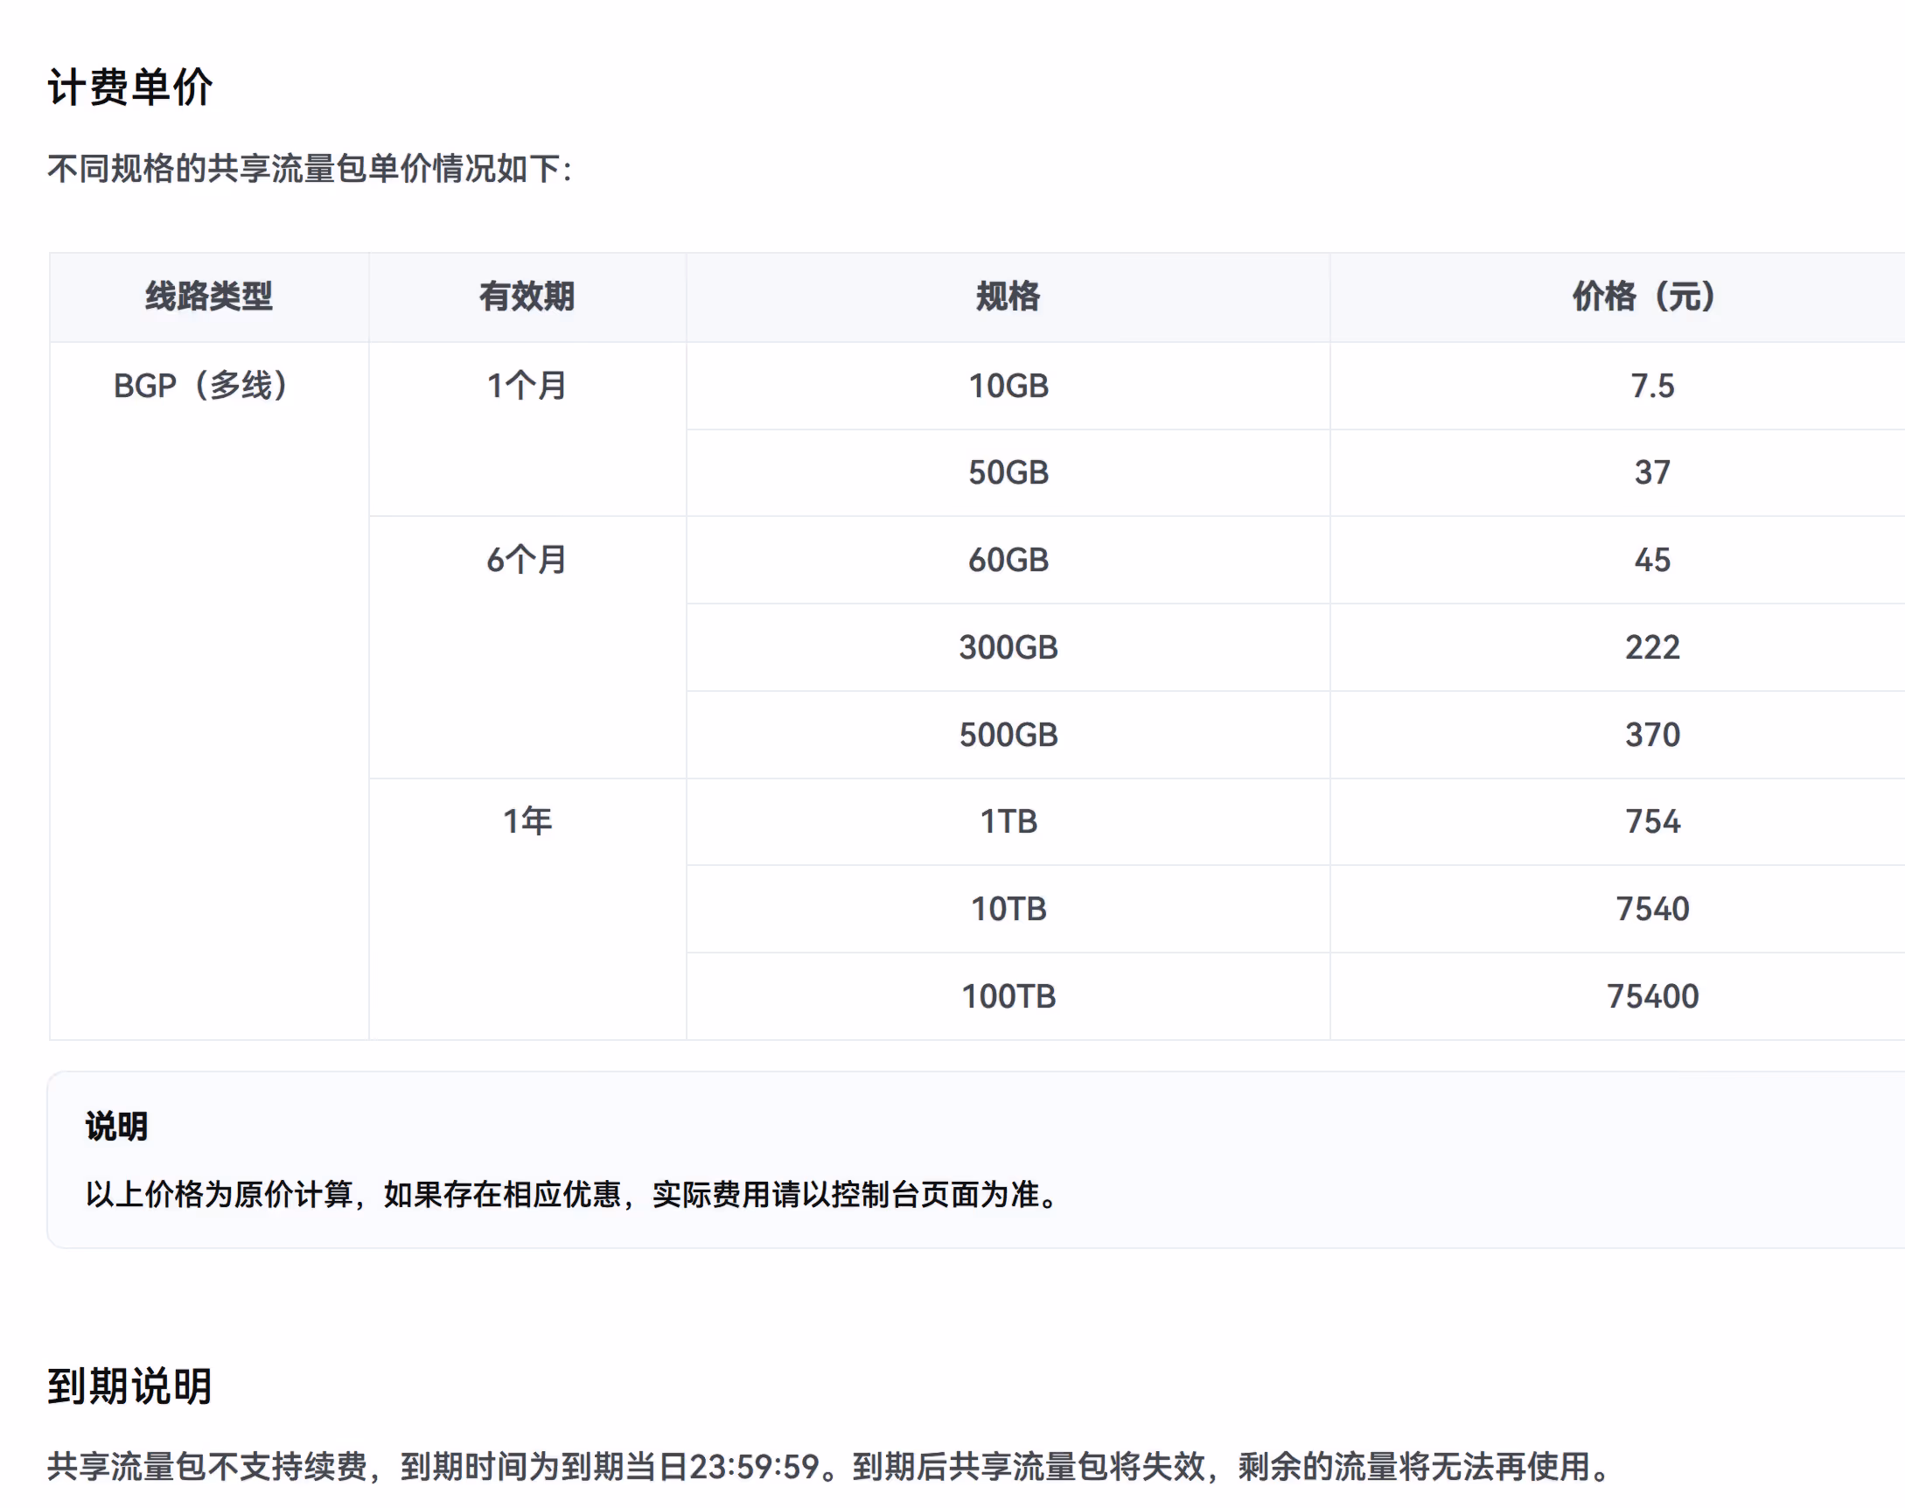Click the 60GB spec cell
This screenshot has width=1905, height=1508.
(x=1008, y=561)
